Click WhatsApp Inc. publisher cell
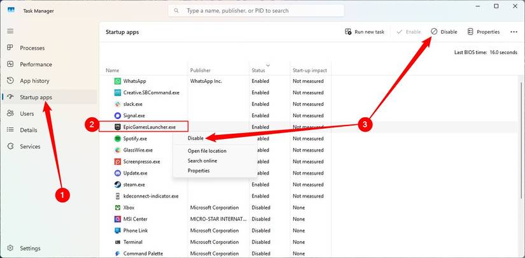The height and width of the screenshot is (258, 525). point(206,81)
